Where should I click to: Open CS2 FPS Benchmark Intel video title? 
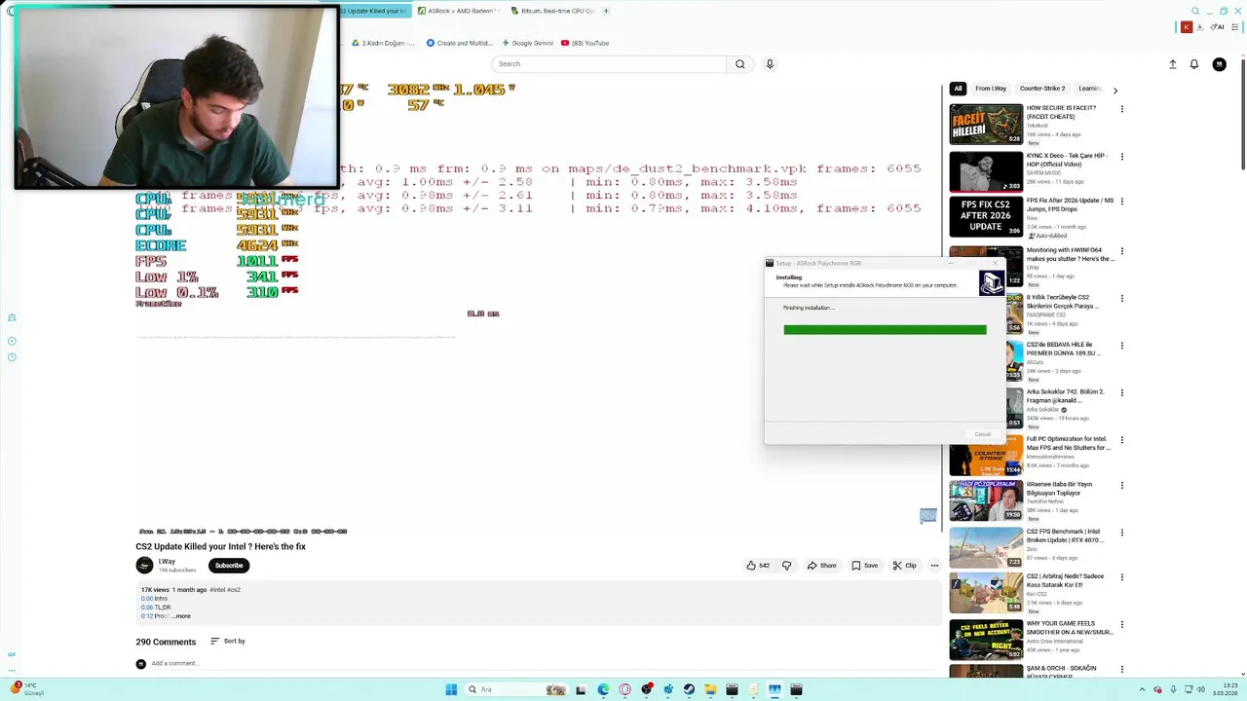point(1066,535)
